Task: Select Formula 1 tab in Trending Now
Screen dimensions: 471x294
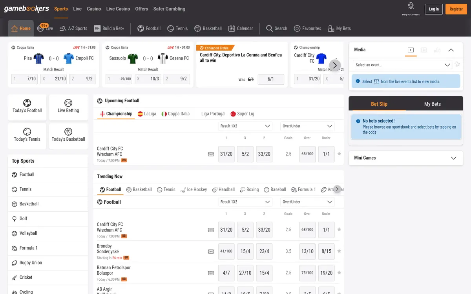Action: pos(303,189)
